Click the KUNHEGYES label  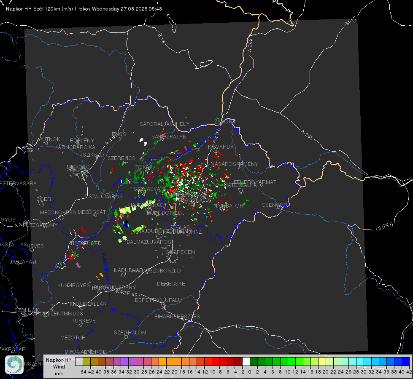pos(73,286)
